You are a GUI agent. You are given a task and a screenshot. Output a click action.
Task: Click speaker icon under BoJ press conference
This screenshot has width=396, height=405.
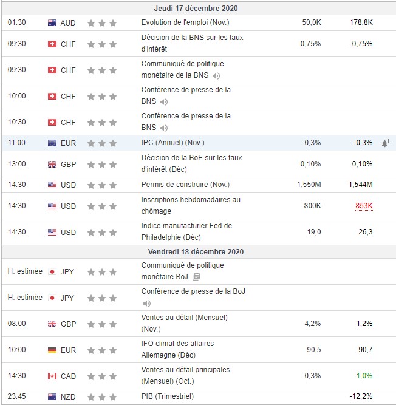click(146, 303)
